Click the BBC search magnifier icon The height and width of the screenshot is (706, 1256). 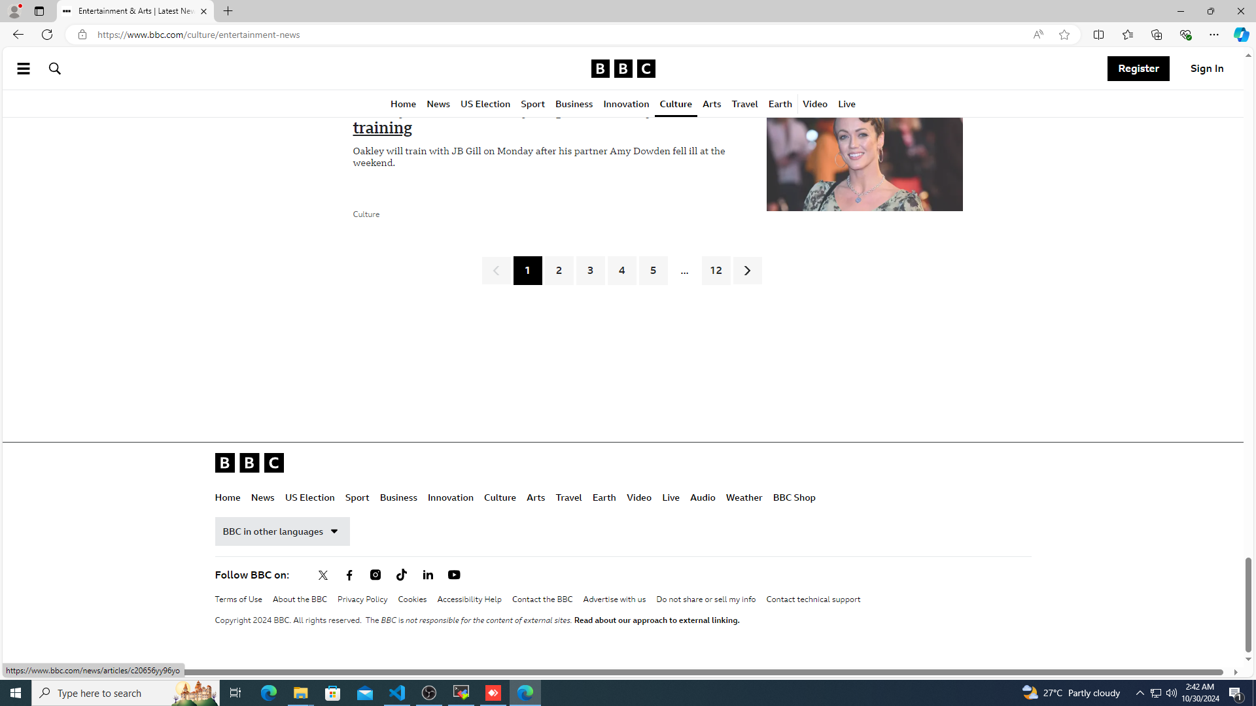coord(55,69)
